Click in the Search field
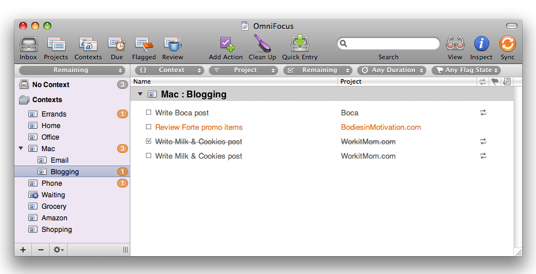The width and height of the screenshot is (536, 274). point(388,43)
